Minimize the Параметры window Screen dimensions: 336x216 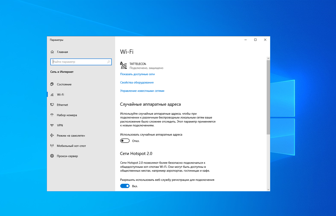tap(246, 40)
